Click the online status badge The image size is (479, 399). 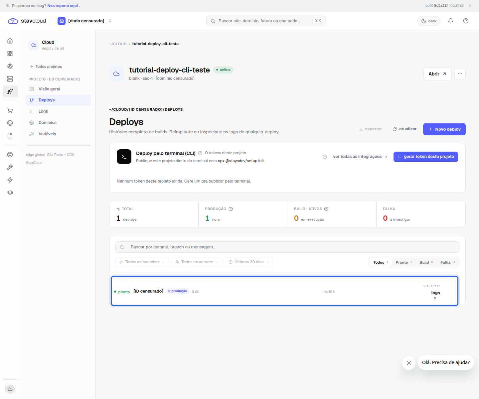223,70
